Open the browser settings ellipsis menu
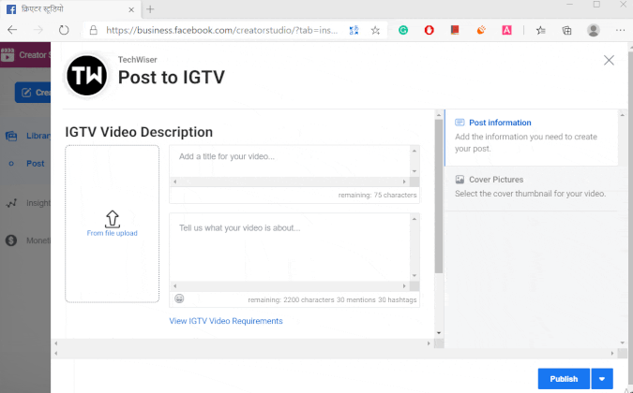633x393 pixels. (620, 30)
